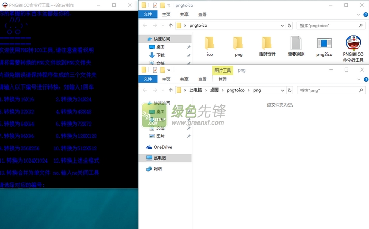Click back arrow in pngtoico window

point(145,25)
